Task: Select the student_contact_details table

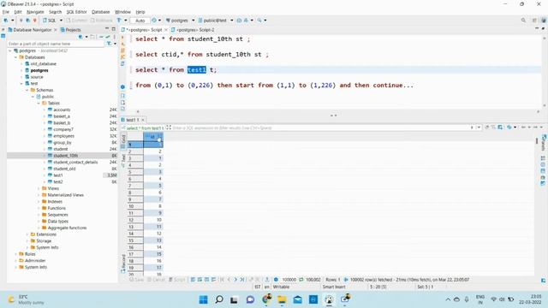Action: click(75, 162)
